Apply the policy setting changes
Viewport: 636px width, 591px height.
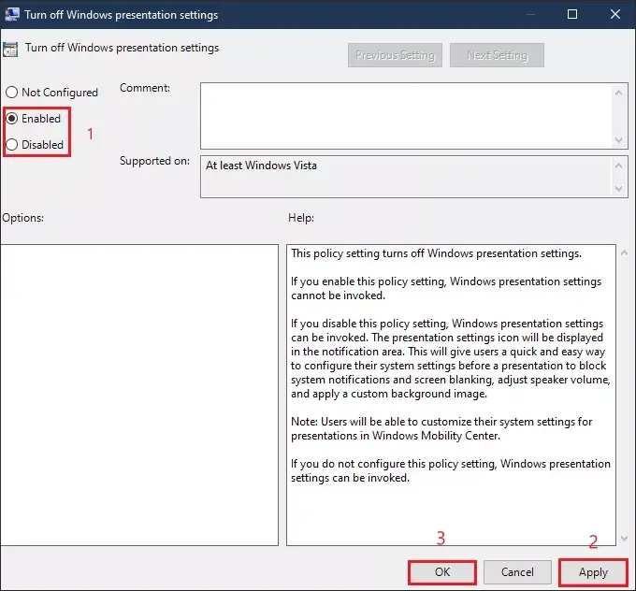(593, 572)
